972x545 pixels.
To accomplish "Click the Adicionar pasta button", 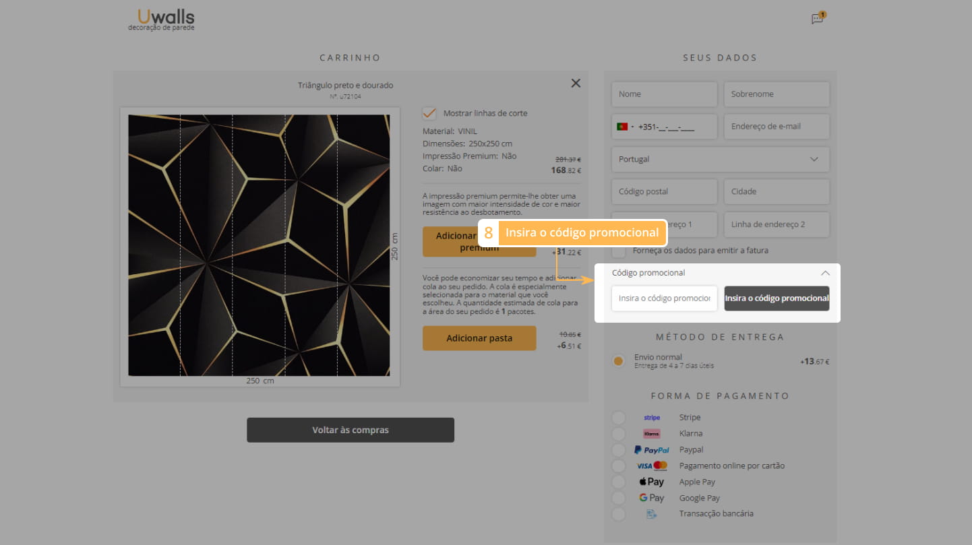I will (x=479, y=338).
